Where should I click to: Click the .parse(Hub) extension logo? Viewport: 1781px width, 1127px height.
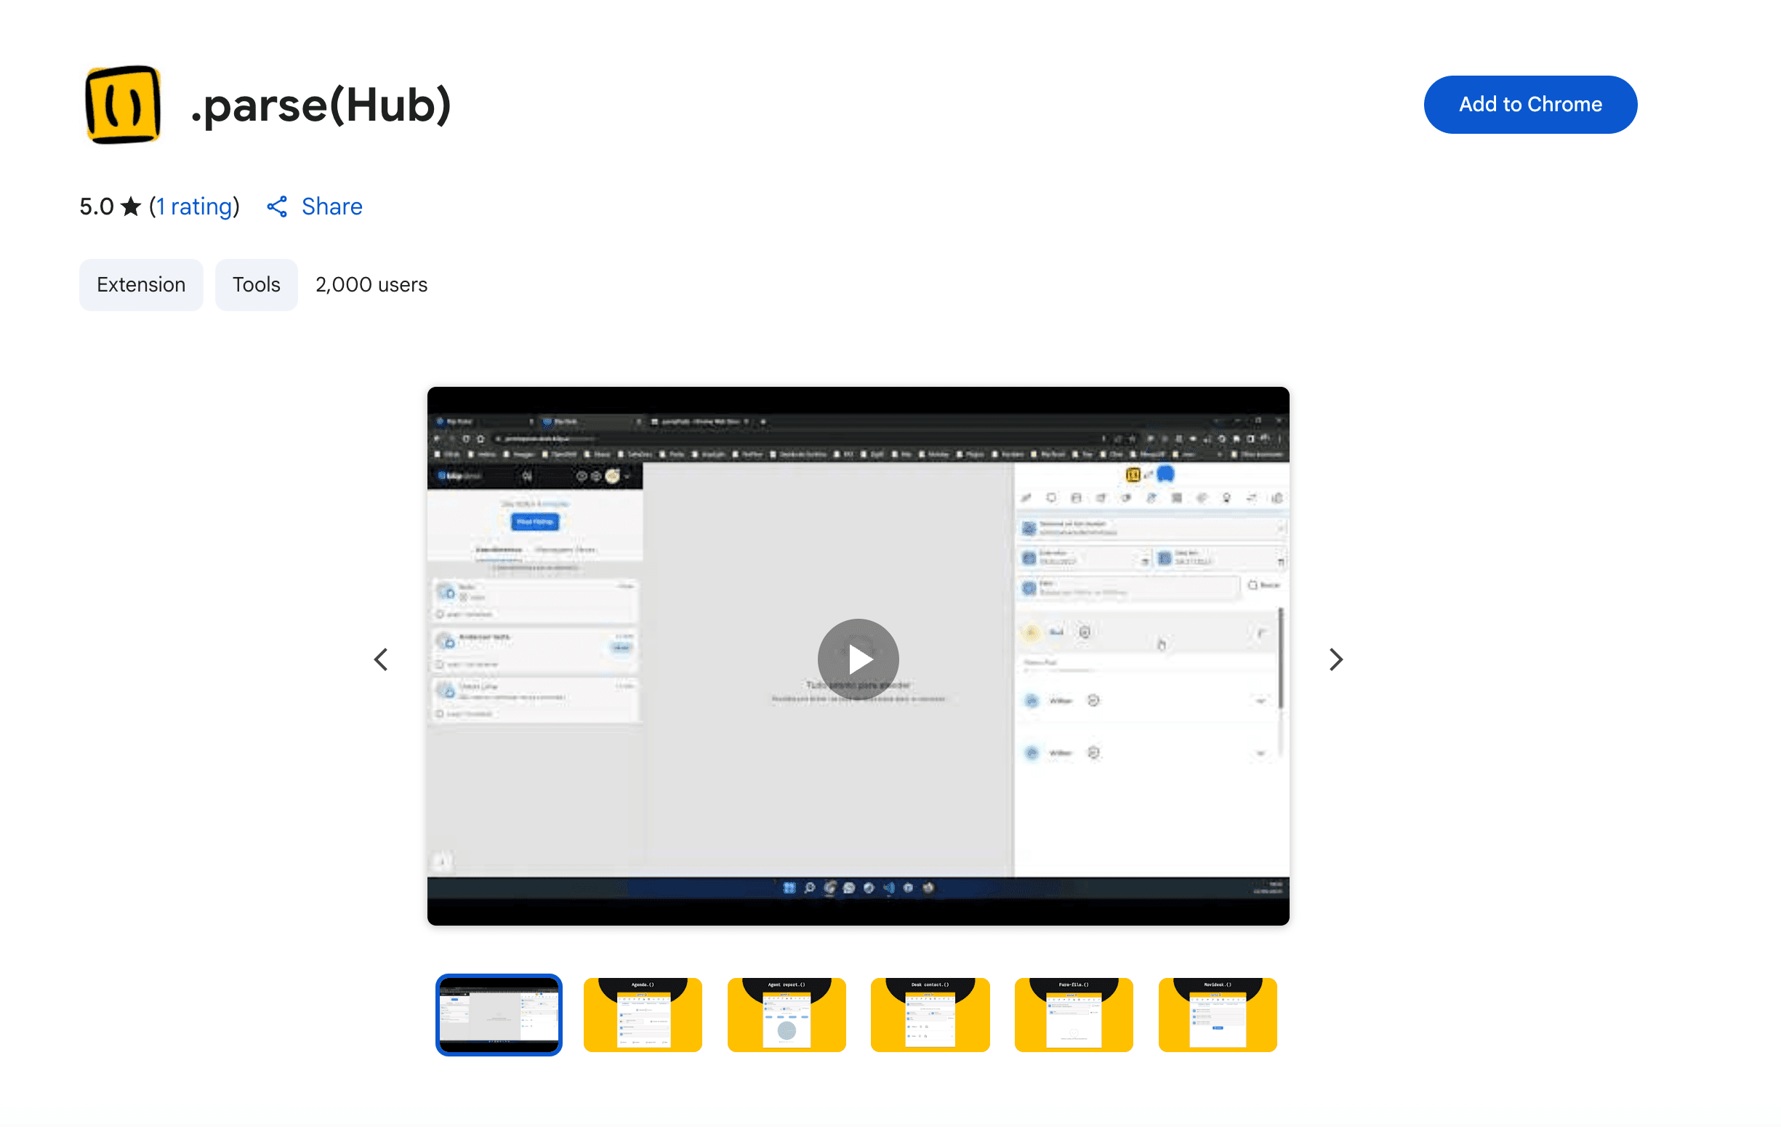click(x=123, y=104)
